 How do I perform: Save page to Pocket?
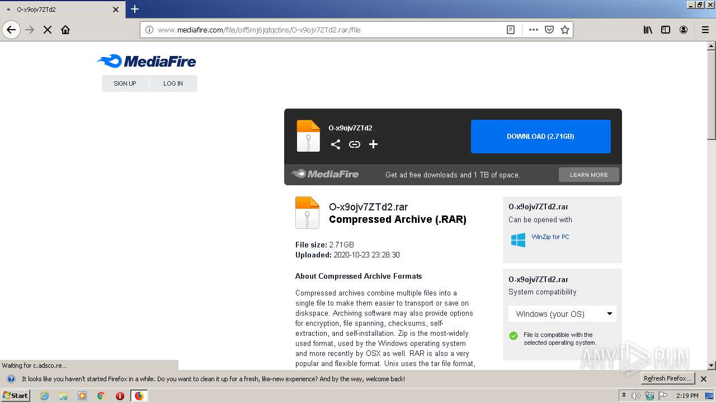[549, 30]
